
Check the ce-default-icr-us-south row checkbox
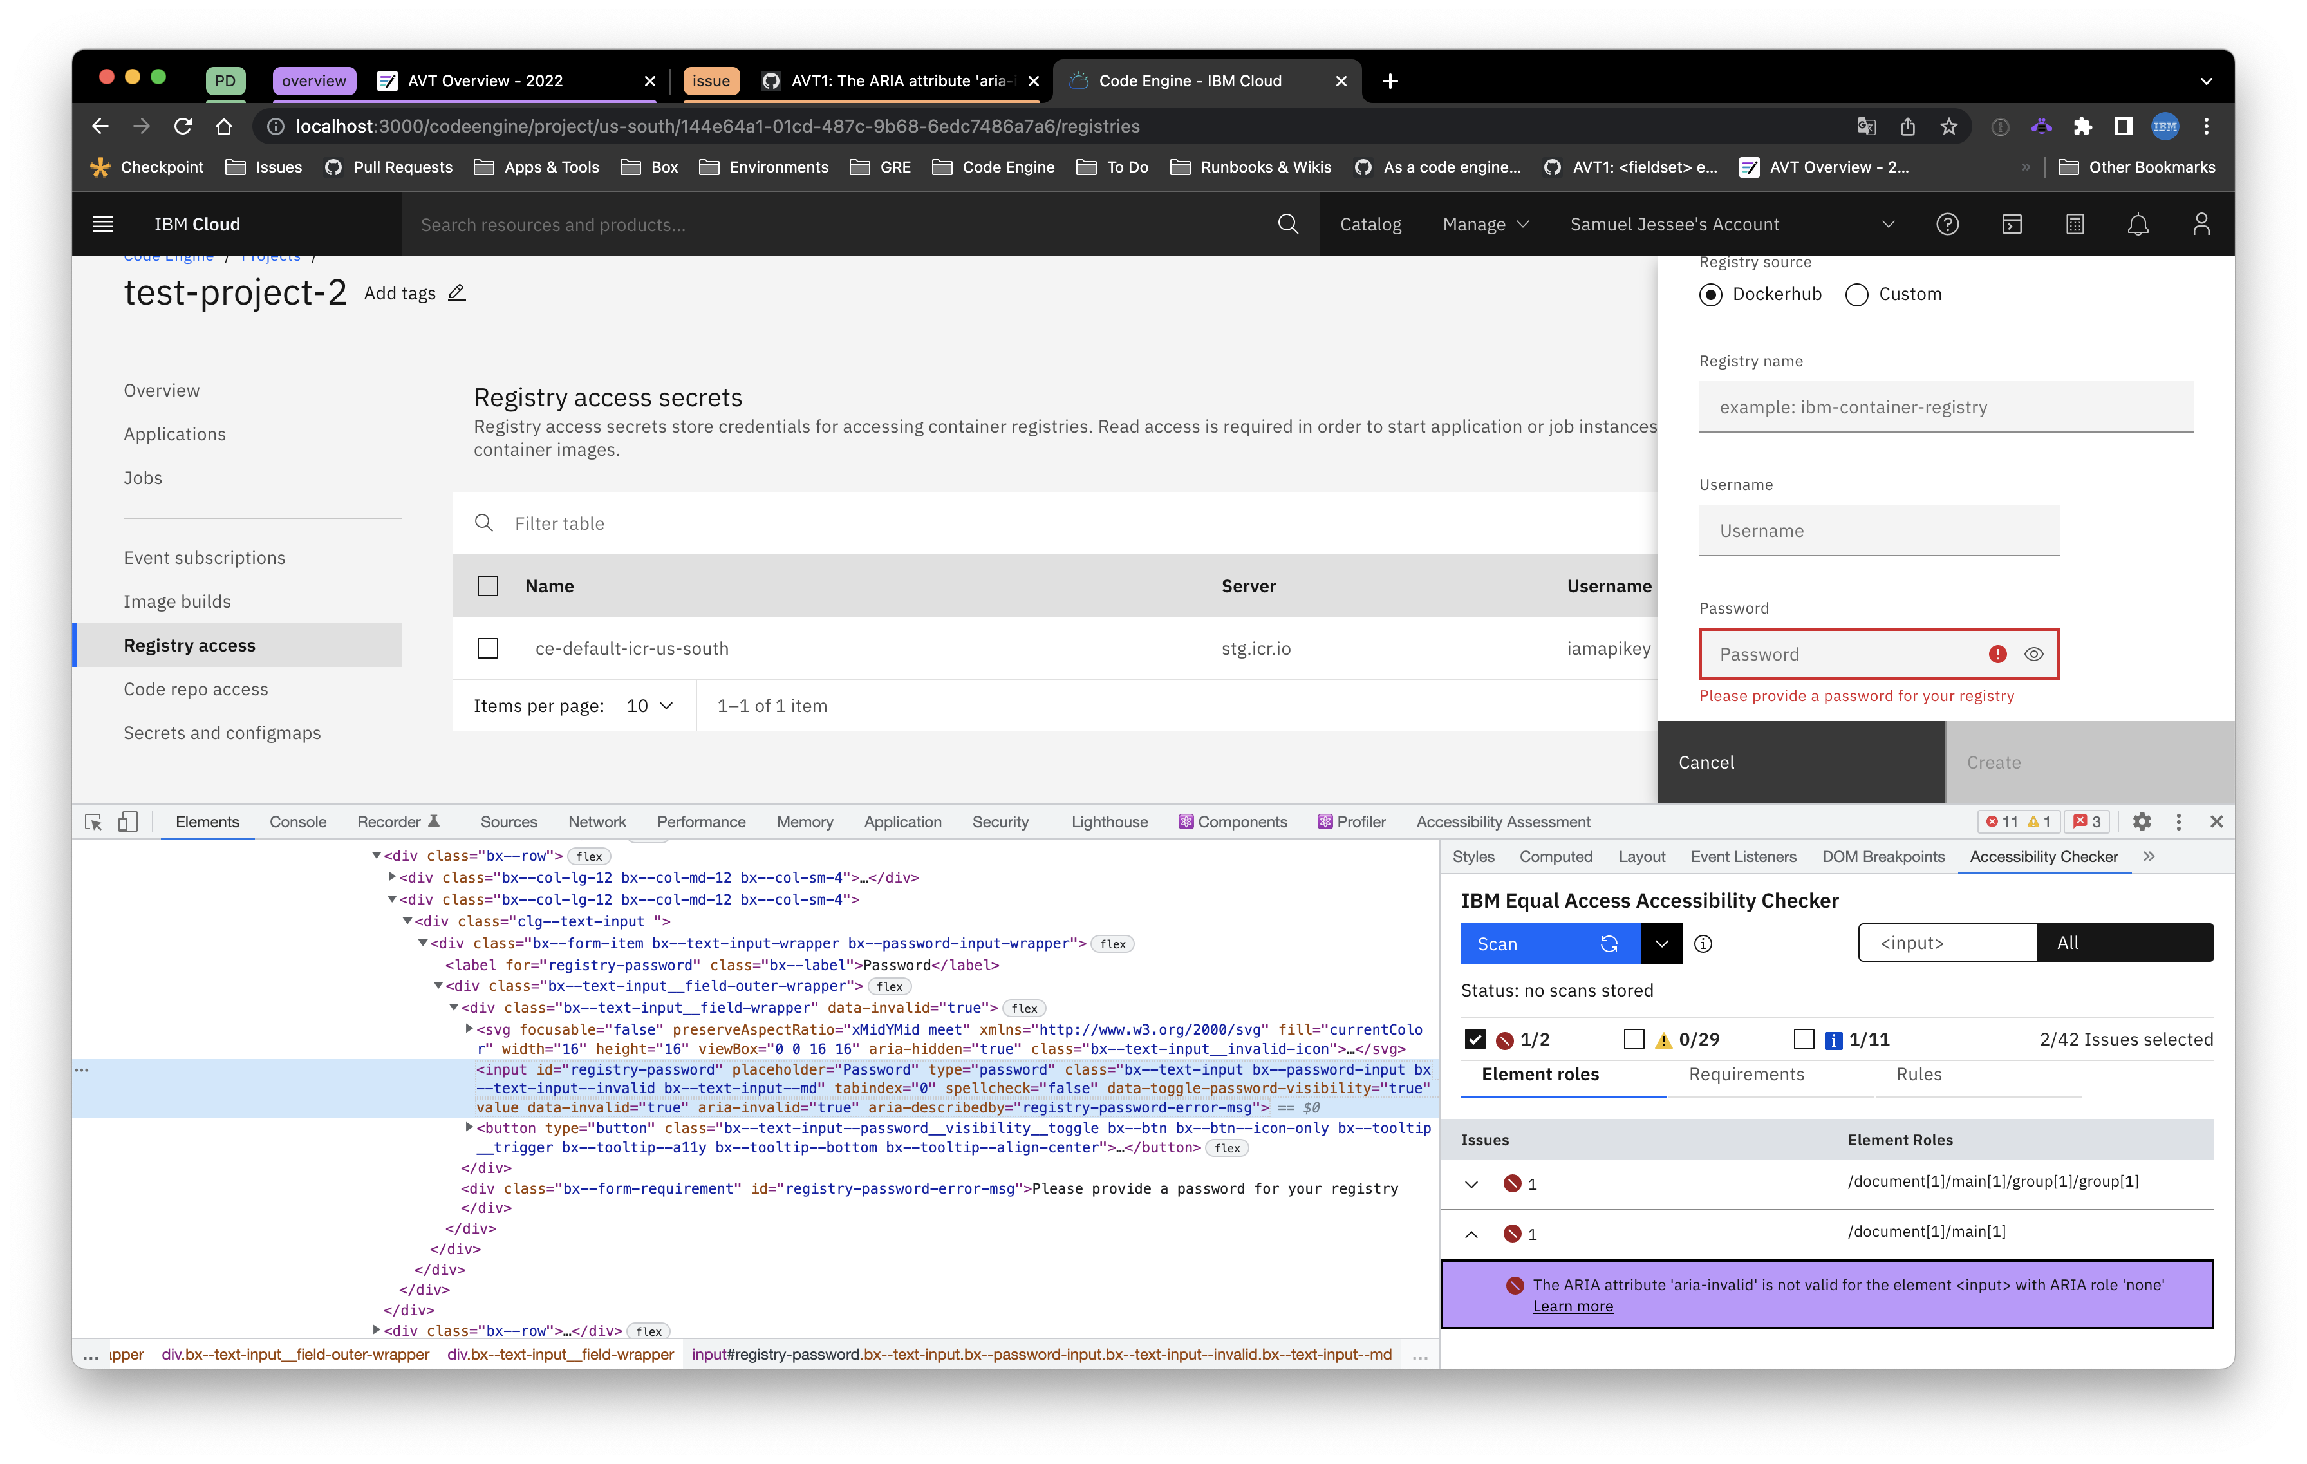pos(488,649)
